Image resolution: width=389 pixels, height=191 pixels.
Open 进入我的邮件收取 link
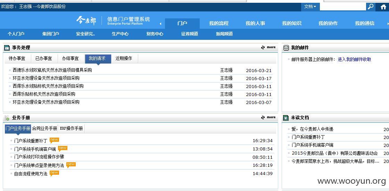click(x=354, y=59)
